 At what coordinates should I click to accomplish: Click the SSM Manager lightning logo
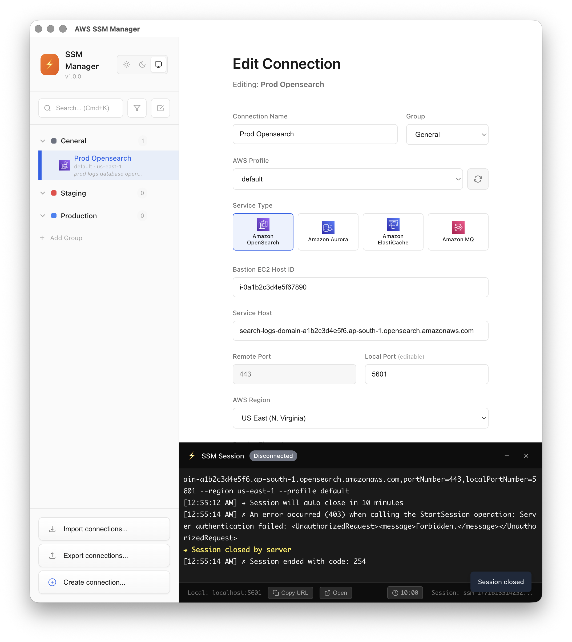click(x=49, y=65)
